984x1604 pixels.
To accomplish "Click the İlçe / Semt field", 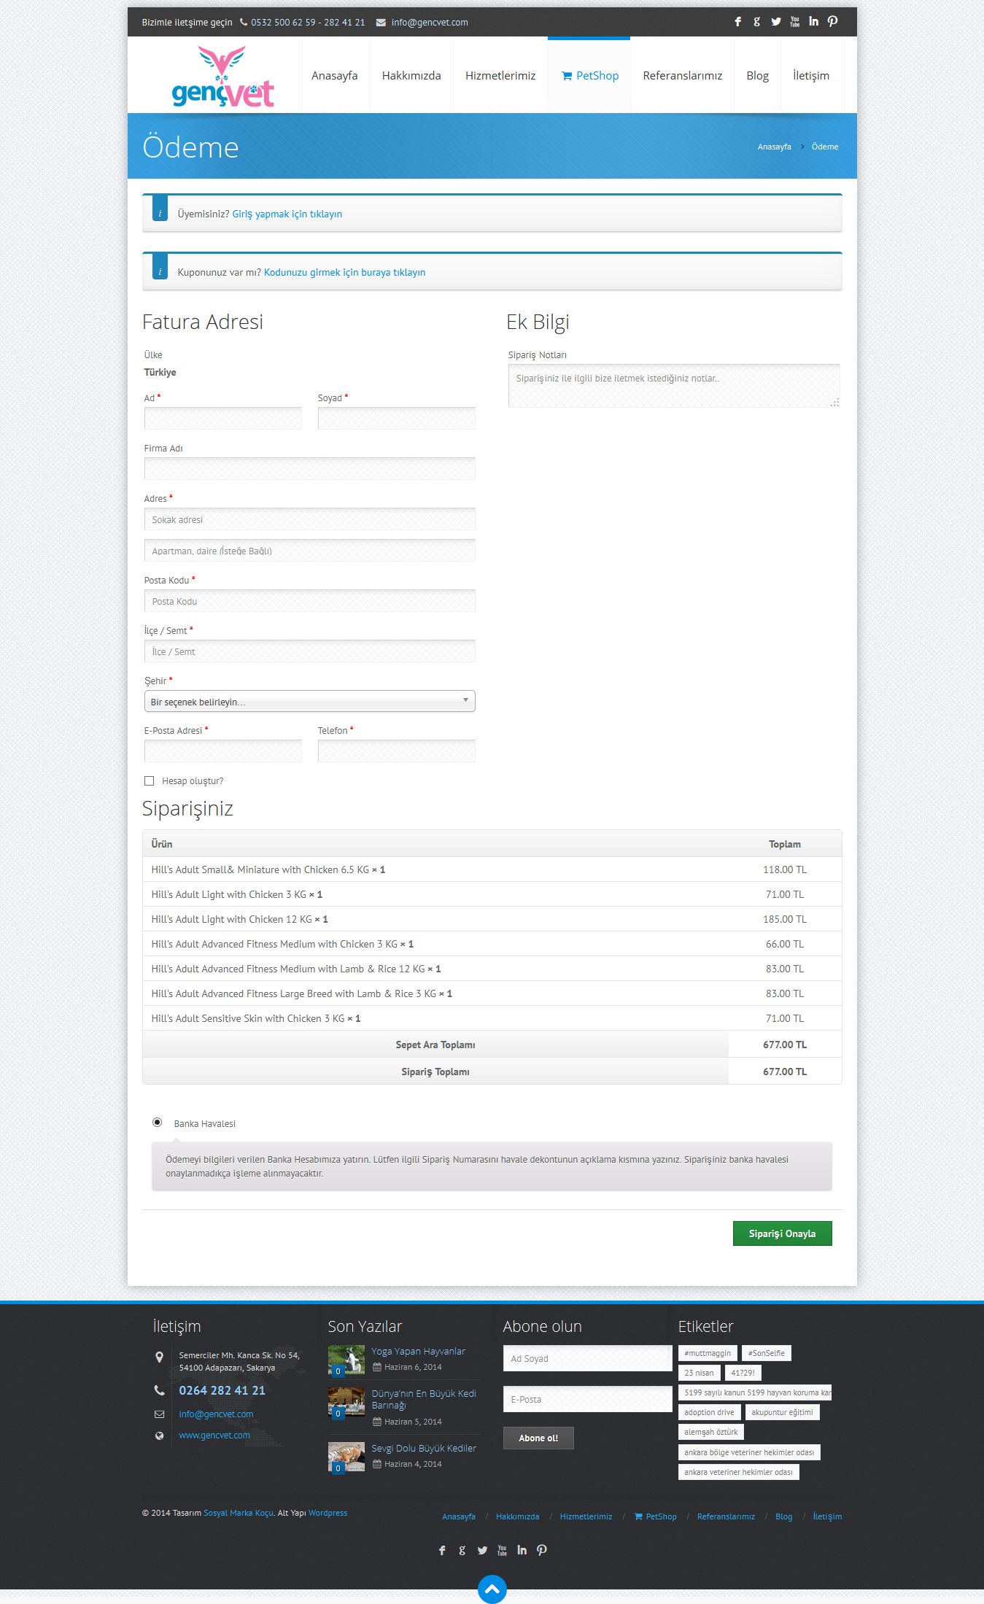I will pos(309,651).
